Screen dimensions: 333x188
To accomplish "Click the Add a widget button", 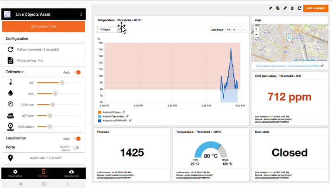I will pos(315,8).
